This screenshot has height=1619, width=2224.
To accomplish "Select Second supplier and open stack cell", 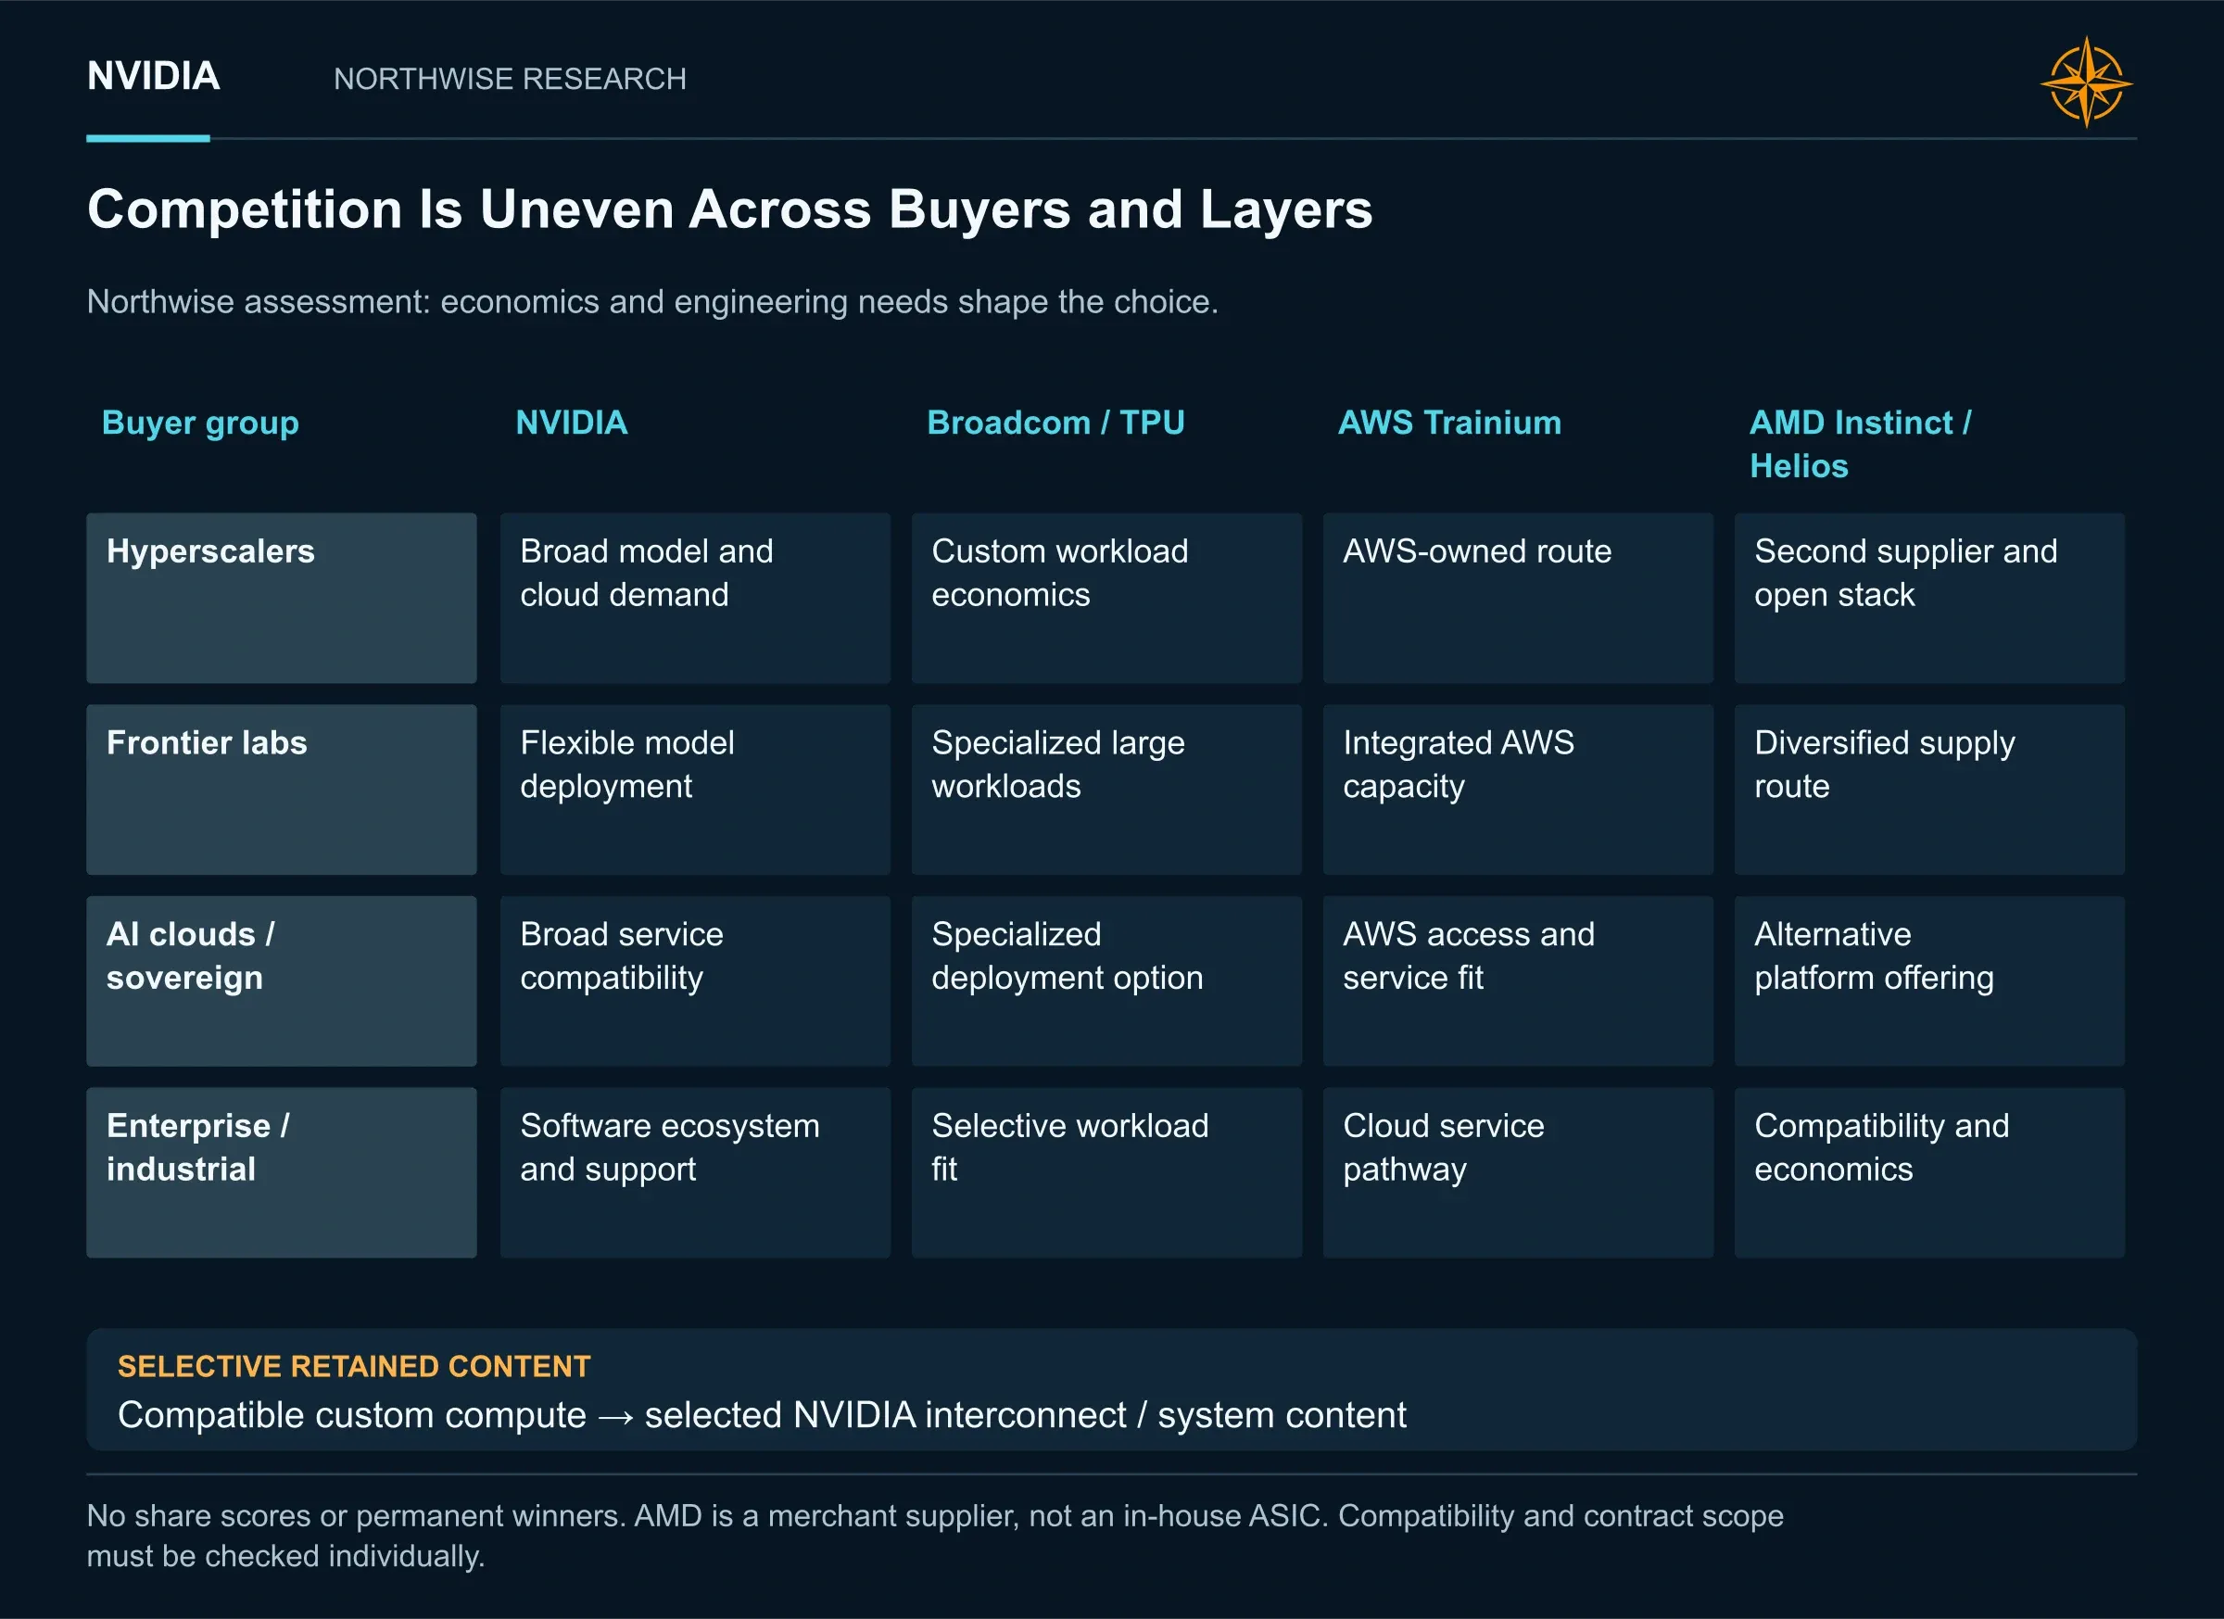I will (x=1930, y=598).
